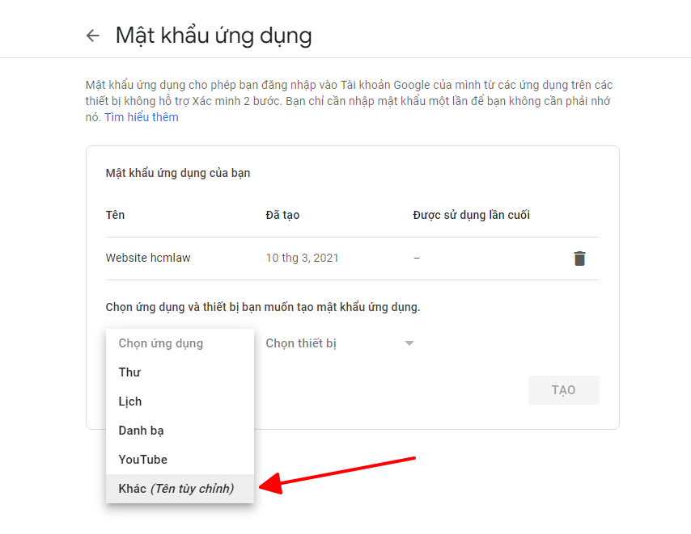This screenshot has width=691, height=534.
Task: Click the TẠO button
Action: click(564, 390)
